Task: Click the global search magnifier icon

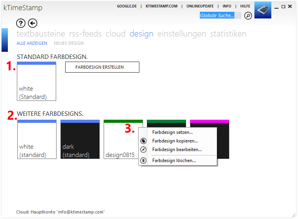Action: click(248, 16)
